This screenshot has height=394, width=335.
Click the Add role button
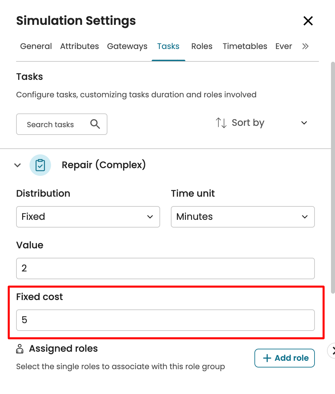pos(284,358)
